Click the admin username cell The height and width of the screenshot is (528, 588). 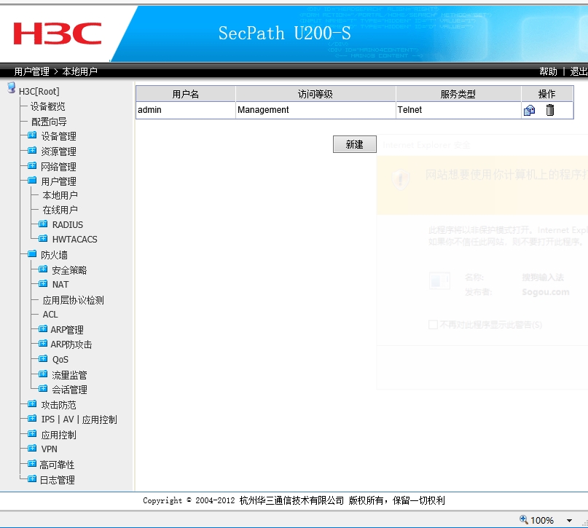(186, 110)
